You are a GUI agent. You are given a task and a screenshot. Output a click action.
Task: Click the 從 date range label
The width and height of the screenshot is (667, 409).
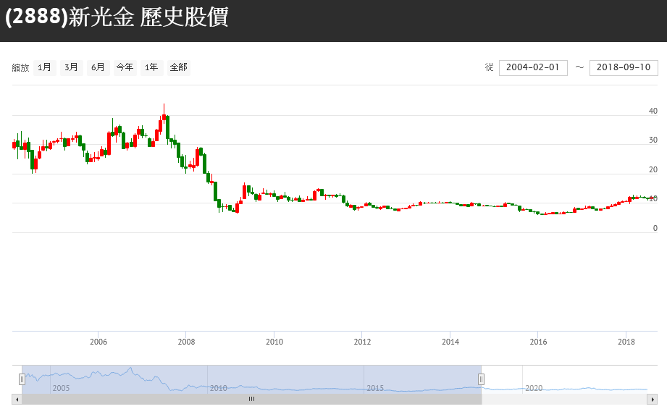tap(489, 67)
